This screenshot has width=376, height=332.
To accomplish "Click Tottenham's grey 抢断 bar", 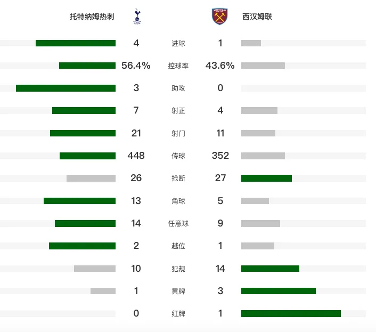I will tap(91, 178).
